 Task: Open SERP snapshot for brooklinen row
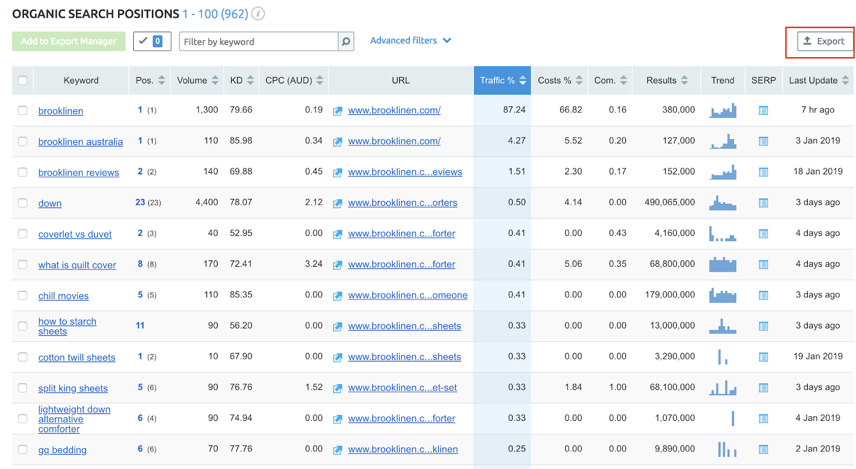763,111
